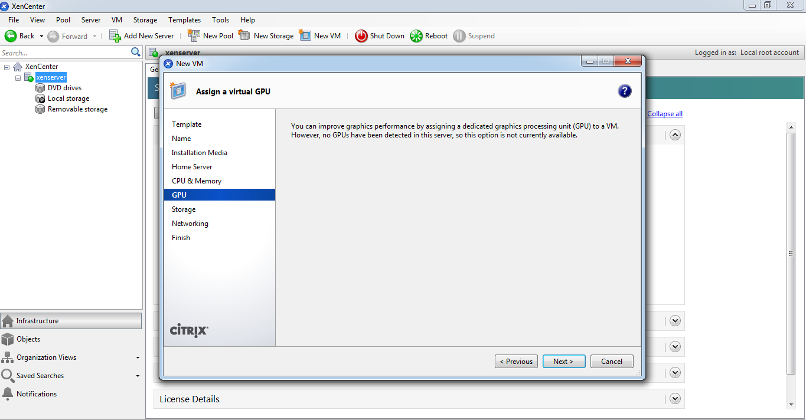Click the New Pool toolbar icon
The width and height of the screenshot is (806, 420).
(x=194, y=35)
